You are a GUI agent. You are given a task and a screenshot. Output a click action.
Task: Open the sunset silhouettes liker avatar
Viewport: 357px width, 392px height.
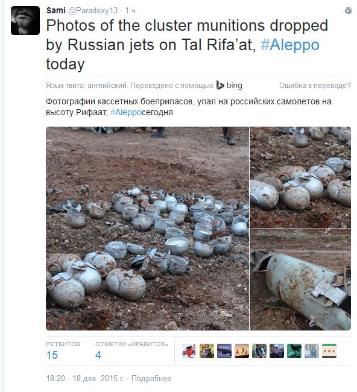(x=242, y=351)
